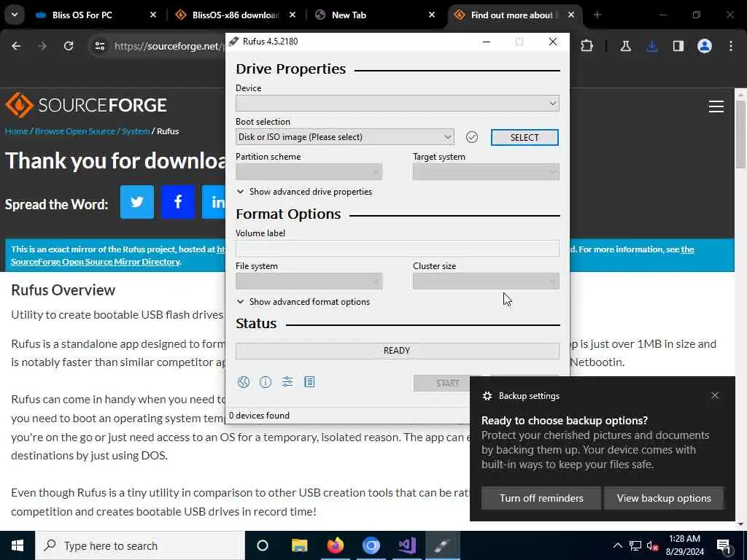Show Rufus log icon
The image size is (747, 560).
(309, 382)
